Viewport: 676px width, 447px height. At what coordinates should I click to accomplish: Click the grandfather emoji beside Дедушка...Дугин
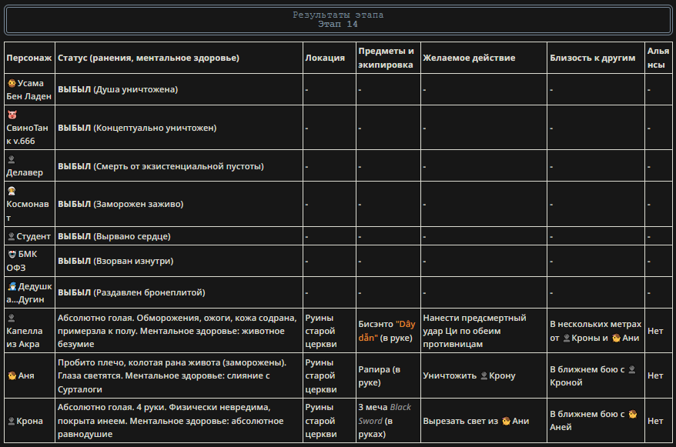coord(12,286)
